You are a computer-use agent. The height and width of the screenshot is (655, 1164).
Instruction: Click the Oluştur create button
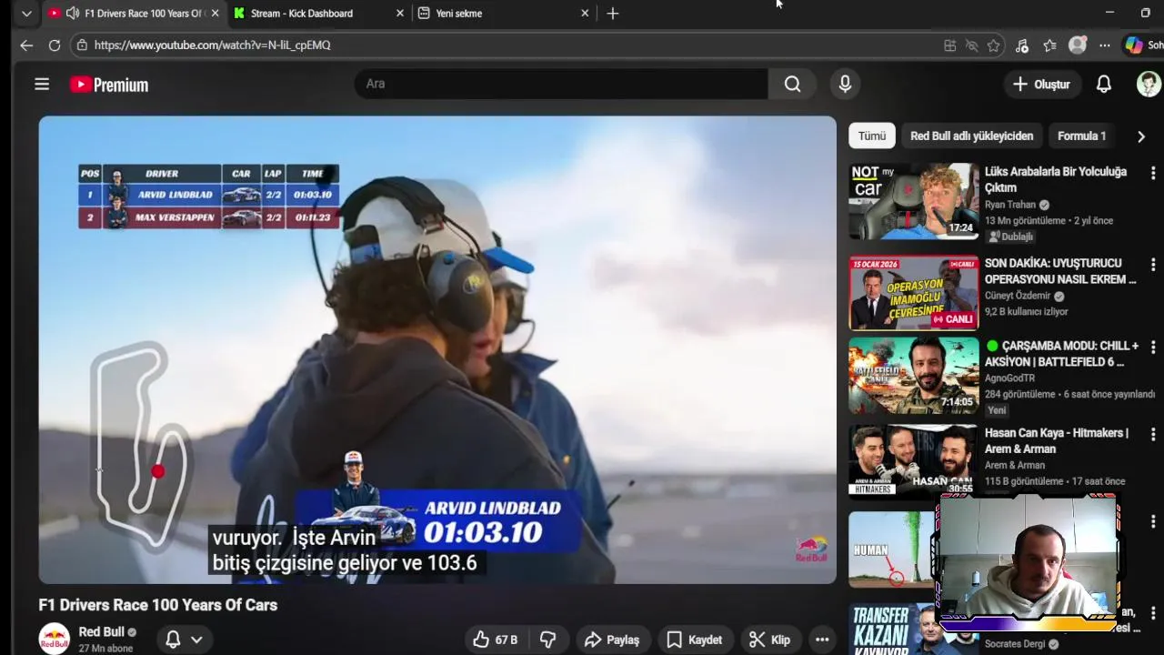tap(1041, 84)
